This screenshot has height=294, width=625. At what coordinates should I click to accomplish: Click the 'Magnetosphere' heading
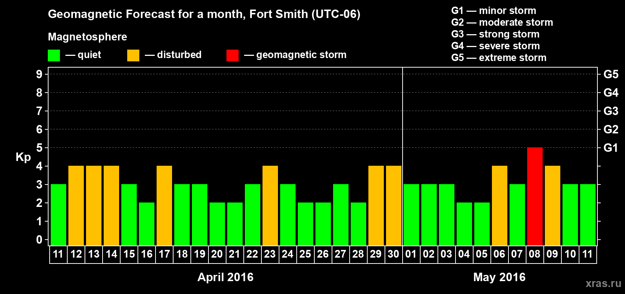tap(87, 37)
